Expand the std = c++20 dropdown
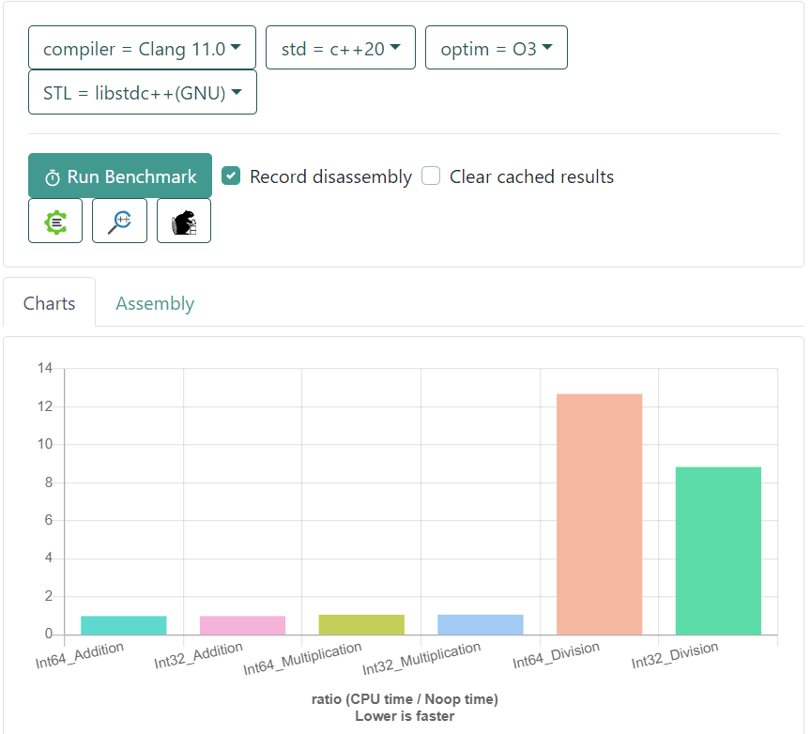This screenshot has width=811, height=734. [x=342, y=48]
